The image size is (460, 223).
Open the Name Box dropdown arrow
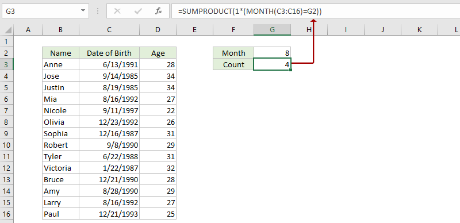[83, 11]
